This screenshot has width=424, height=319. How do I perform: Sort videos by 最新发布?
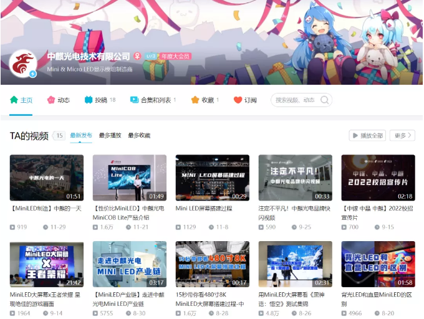tap(81, 135)
